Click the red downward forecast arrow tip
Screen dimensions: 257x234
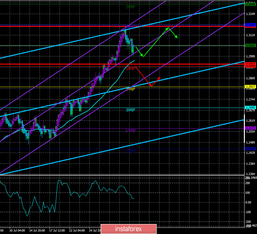pyautogui.click(x=150, y=85)
